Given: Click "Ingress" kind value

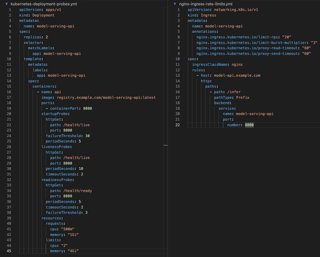Looking at the screenshot, I should (209, 15).
